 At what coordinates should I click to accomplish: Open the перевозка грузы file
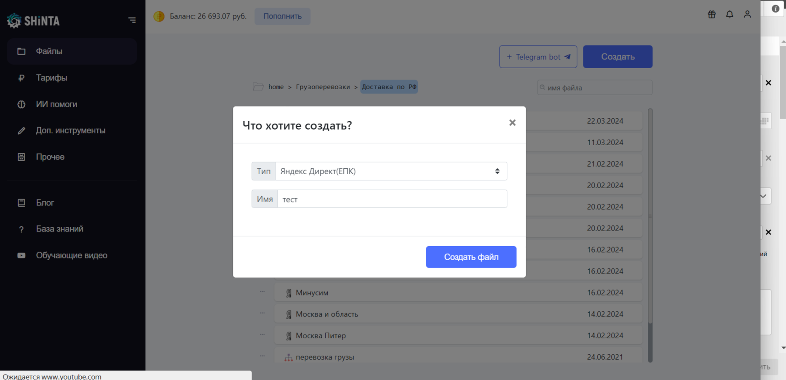(458, 356)
